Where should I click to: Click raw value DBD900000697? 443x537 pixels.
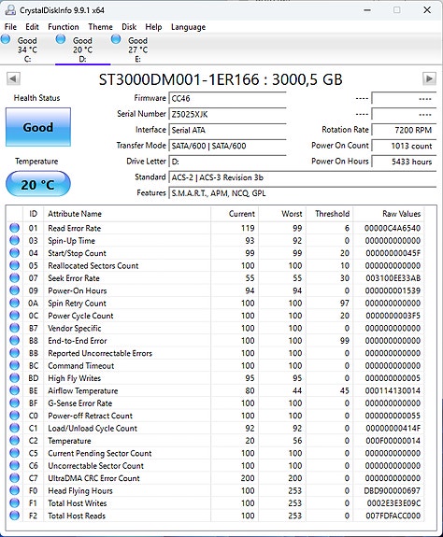tap(393, 490)
